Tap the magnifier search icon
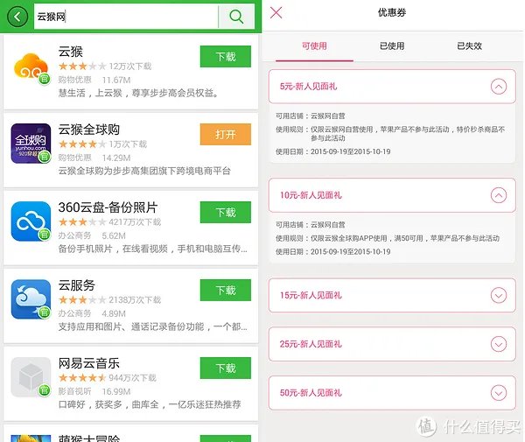 pyautogui.click(x=236, y=17)
